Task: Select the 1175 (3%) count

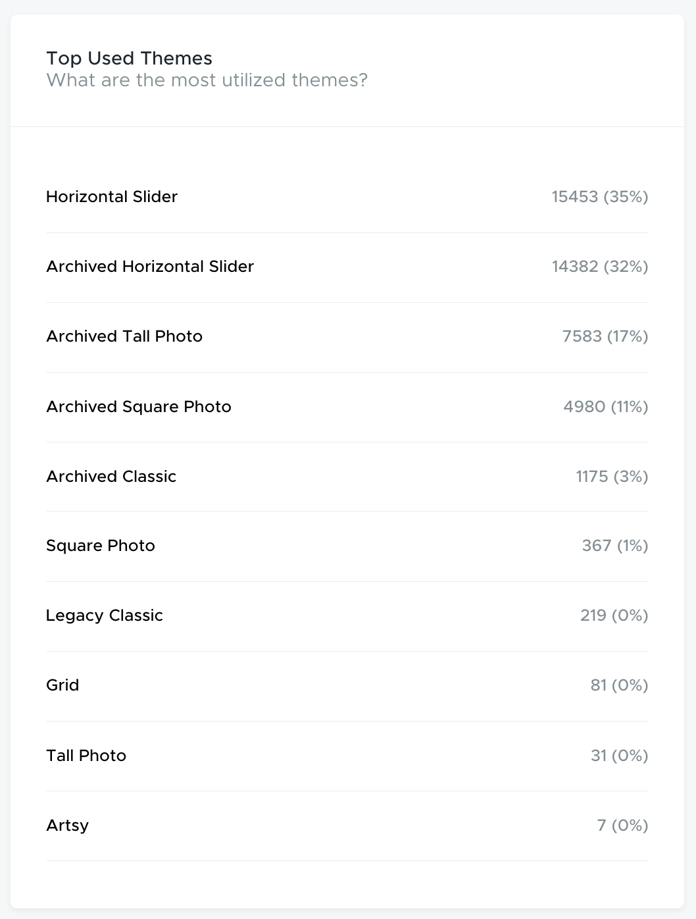Action: 612,477
